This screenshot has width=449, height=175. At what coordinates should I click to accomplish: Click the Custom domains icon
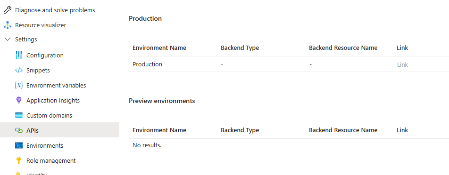point(18,115)
